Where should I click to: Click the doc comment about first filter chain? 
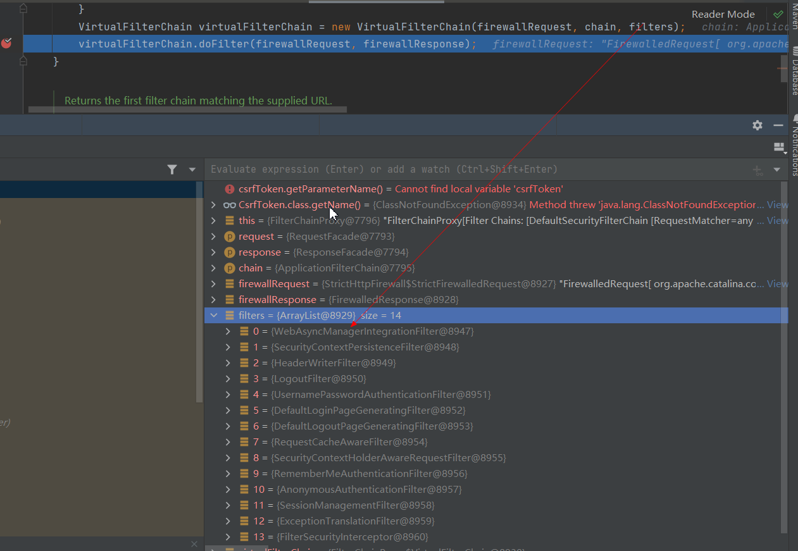click(x=198, y=101)
